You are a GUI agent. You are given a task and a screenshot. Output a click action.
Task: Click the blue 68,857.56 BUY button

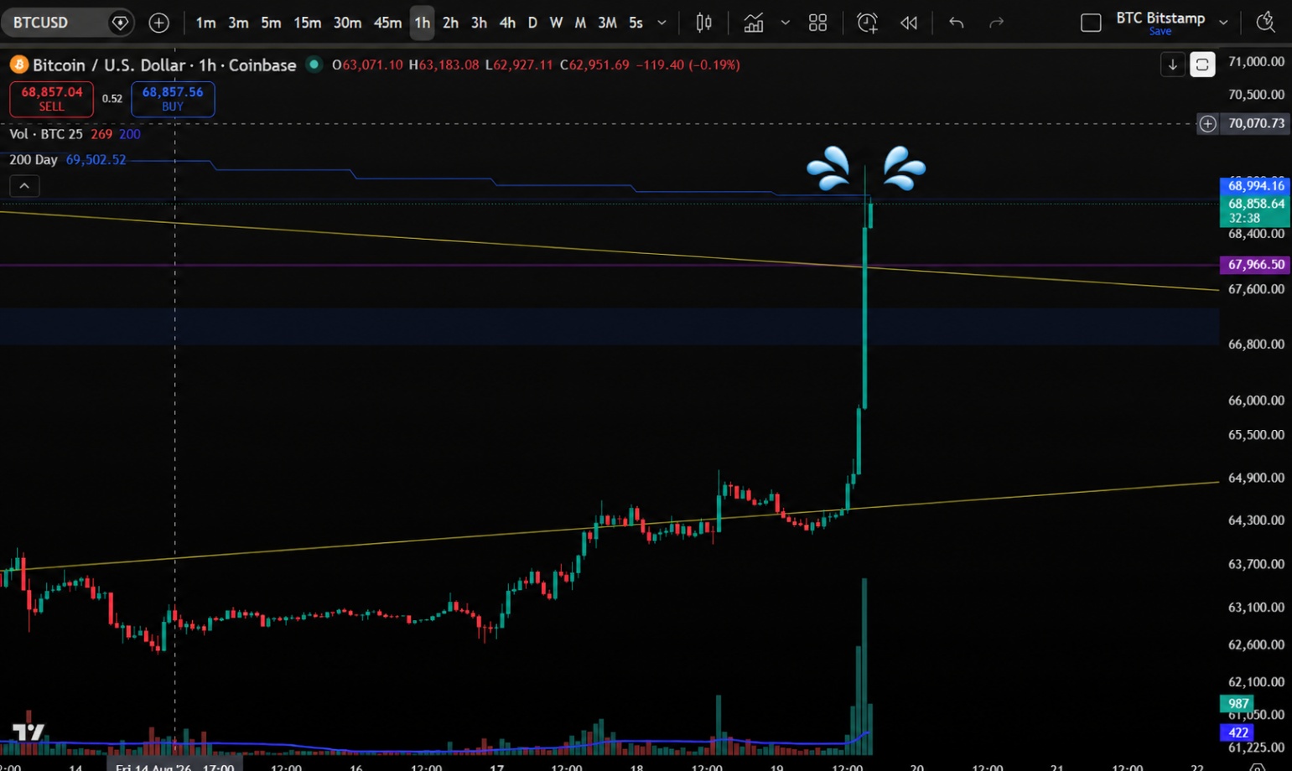173,99
